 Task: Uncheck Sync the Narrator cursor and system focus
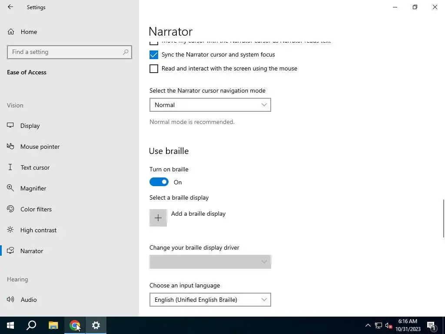(x=154, y=54)
